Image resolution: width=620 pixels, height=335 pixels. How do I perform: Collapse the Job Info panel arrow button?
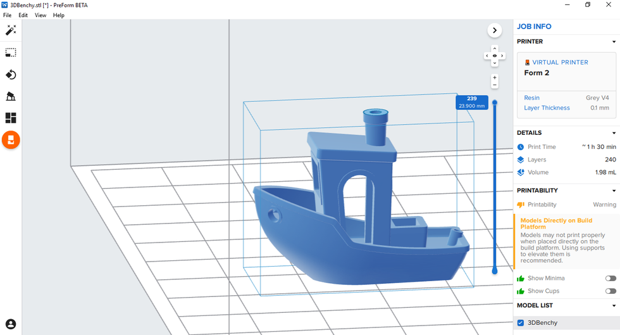click(495, 30)
